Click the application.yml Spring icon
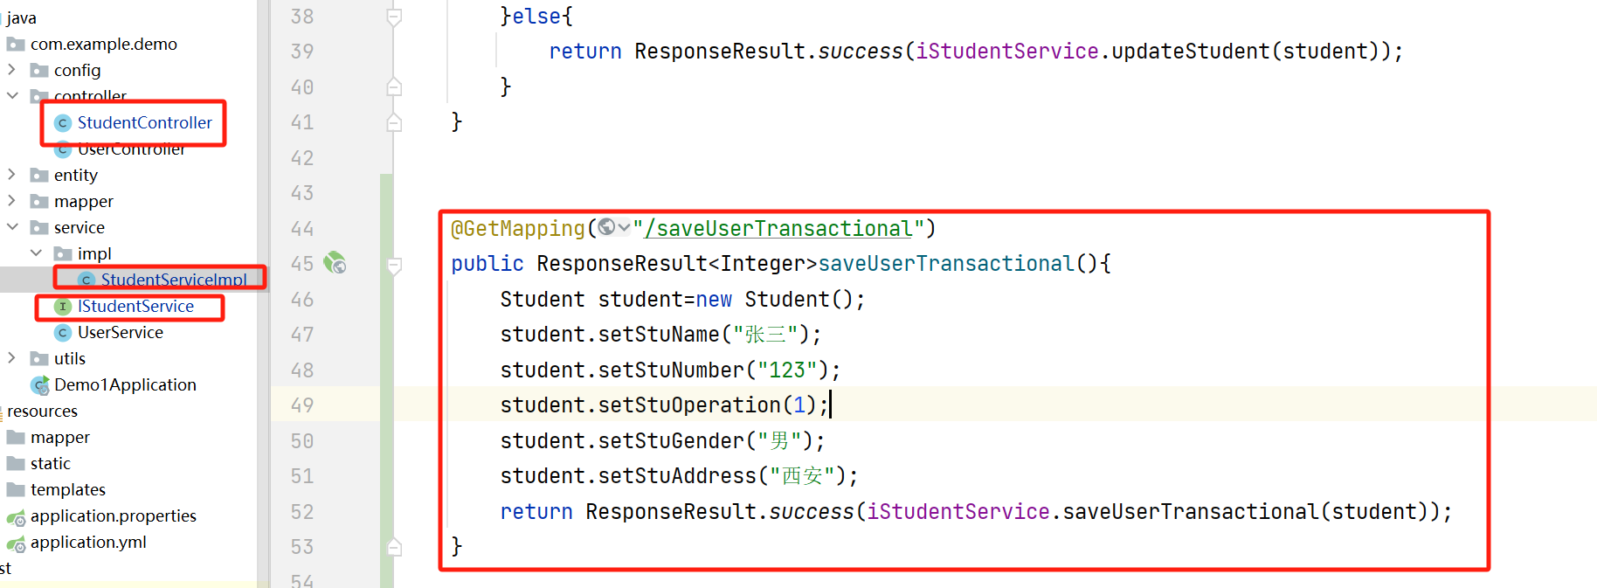This screenshot has height=588, width=1597. pyautogui.click(x=16, y=543)
